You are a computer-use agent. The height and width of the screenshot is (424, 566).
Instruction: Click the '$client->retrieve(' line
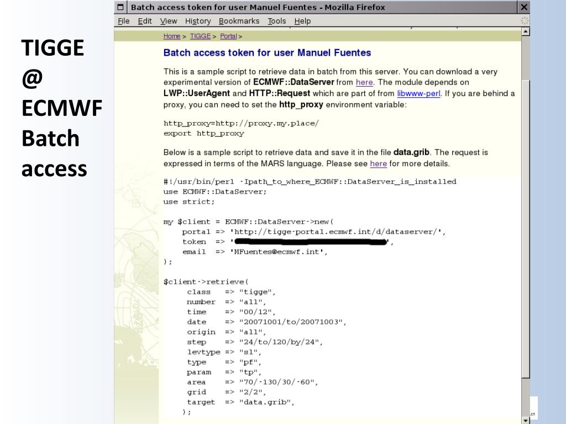(x=206, y=282)
